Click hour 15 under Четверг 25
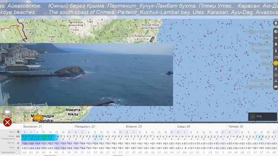 [261, 132]
